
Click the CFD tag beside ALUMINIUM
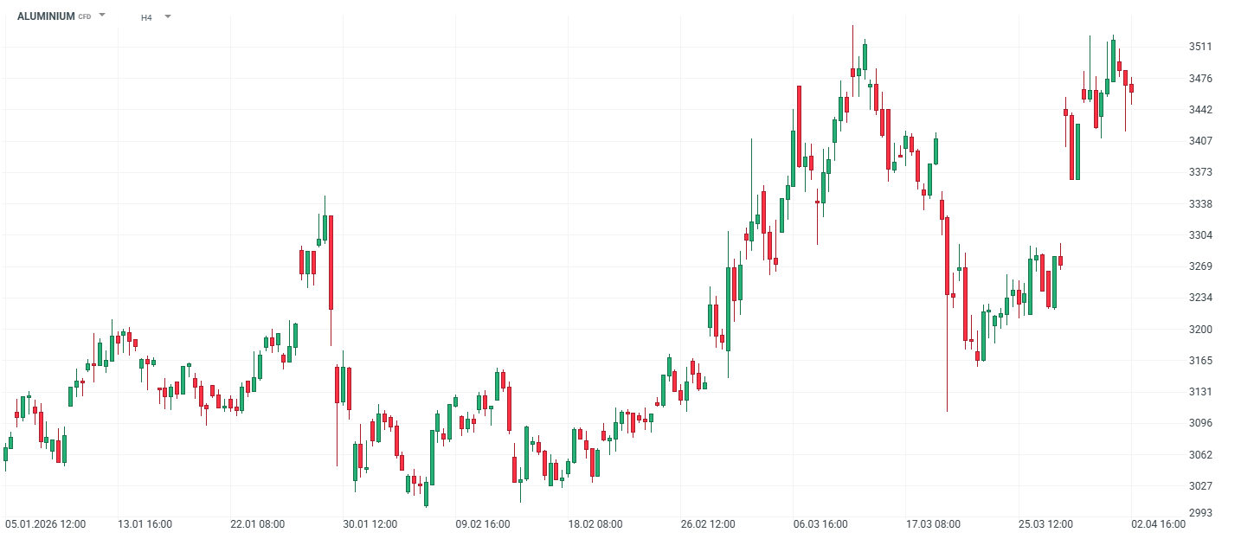(x=85, y=17)
